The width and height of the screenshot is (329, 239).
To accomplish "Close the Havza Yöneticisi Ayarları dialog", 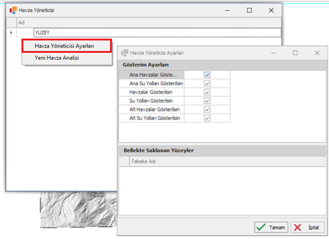I will (x=317, y=53).
